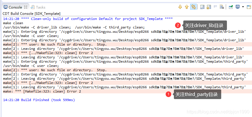Viewport: 252px width, 117px height.
Task: Click '/usr/bin/make -C driver_lib clean' line
Action: pyautogui.click(x=74, y=27)
